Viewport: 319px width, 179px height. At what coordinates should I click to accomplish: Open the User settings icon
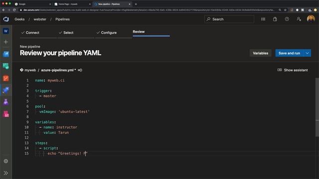(x=299, y=19)
